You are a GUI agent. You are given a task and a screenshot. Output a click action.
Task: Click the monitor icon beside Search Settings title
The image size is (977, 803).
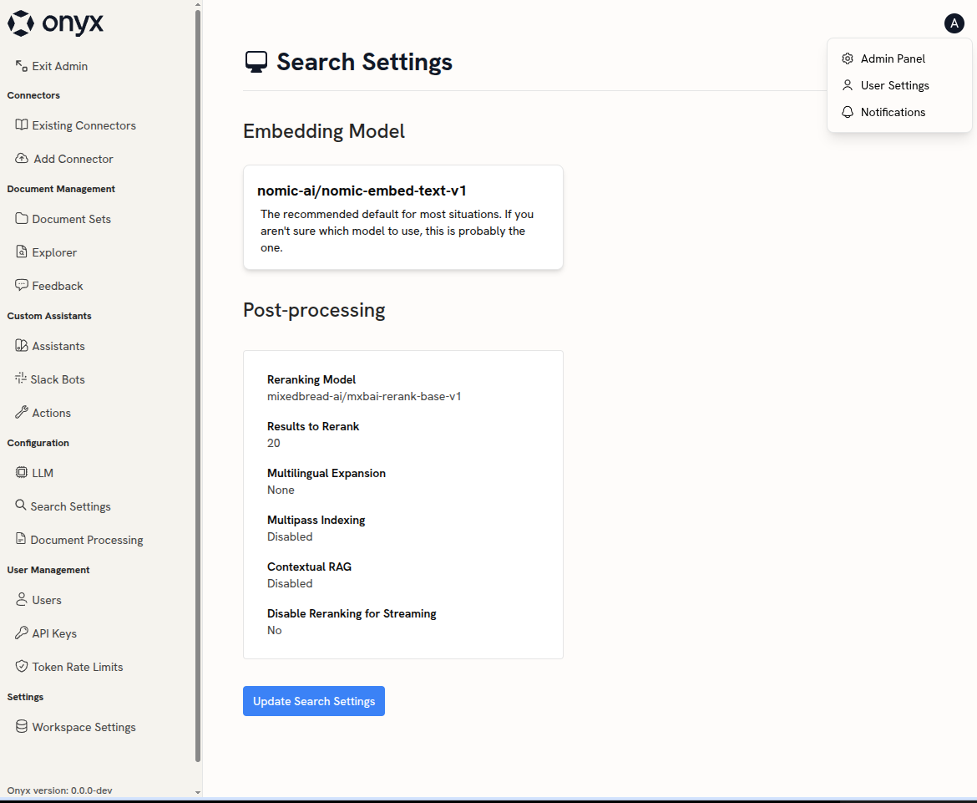(256, 62)
